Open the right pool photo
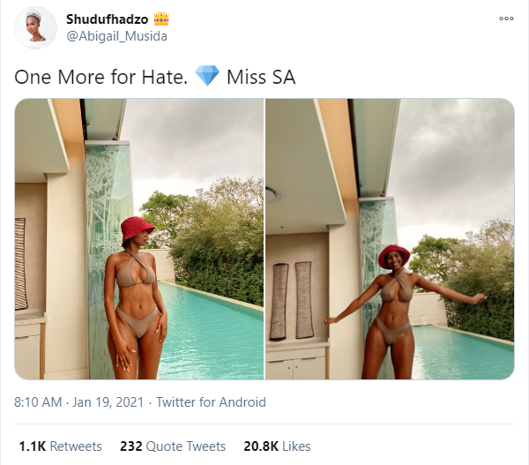 coord(390,239)
